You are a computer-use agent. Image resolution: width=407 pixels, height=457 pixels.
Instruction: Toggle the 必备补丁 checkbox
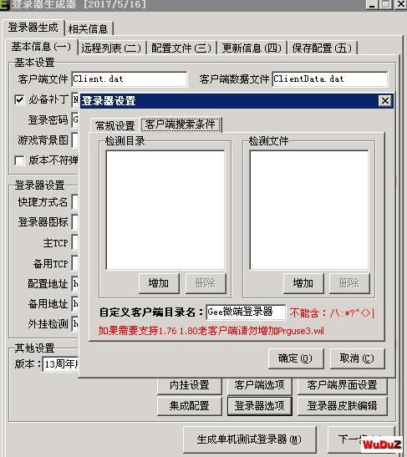[19, 99]
